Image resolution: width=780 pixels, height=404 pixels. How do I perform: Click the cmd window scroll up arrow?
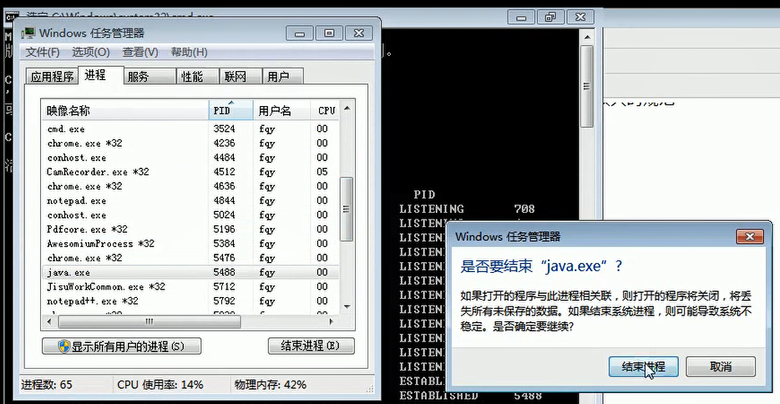[587, 38]
